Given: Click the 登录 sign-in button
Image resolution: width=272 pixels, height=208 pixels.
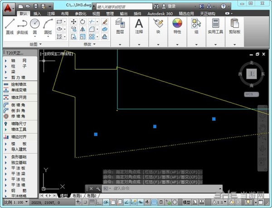Looking at the screenshot, I should point(171,6).
